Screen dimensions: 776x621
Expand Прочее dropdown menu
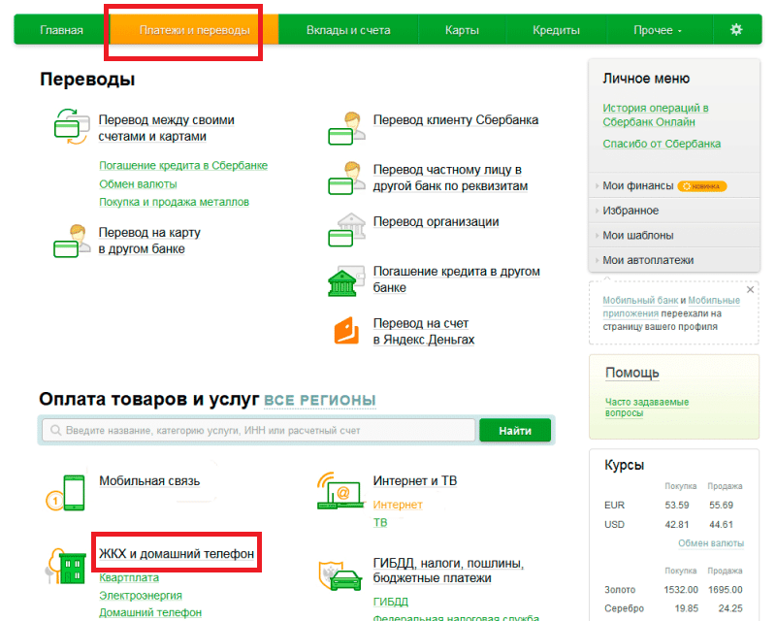coord(658,30)
